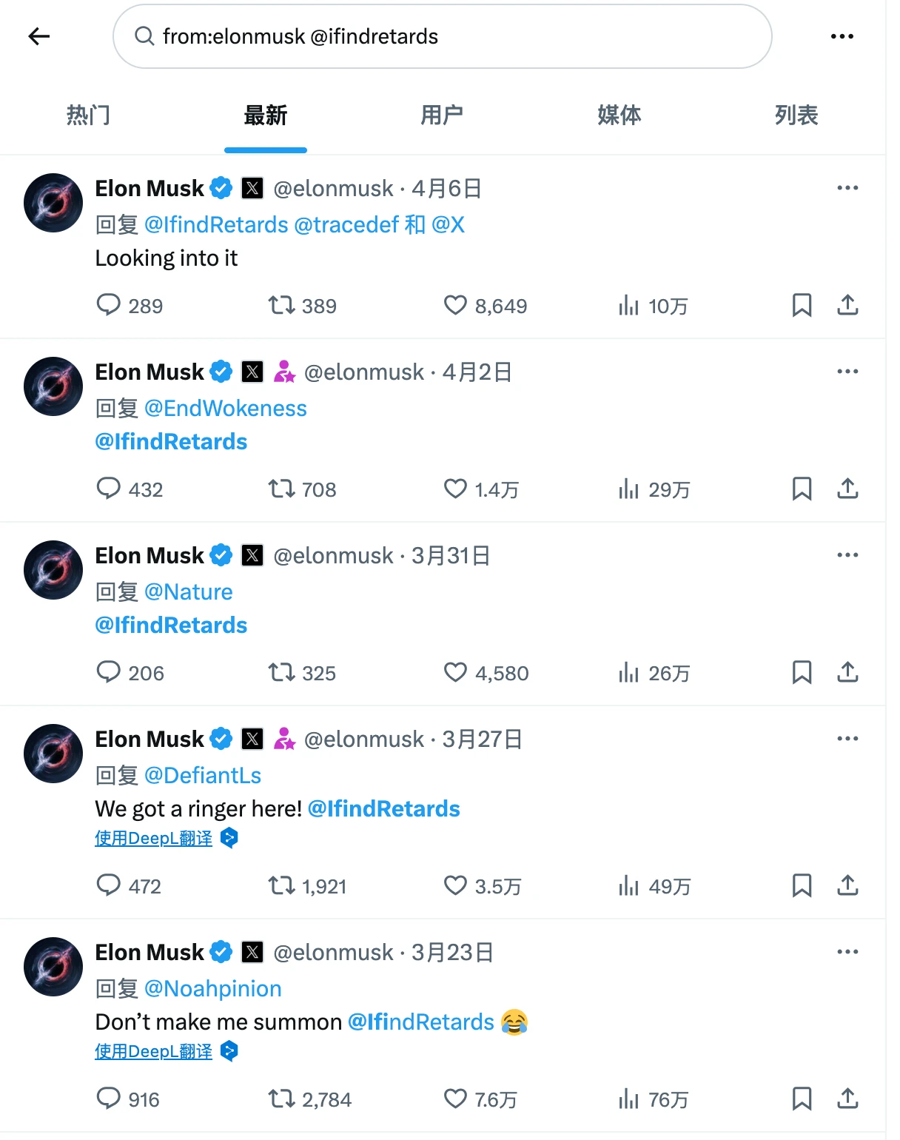Like the 'Looking into it' post
The height and width of the screenshot is (1140, 900).
click(x=455, y=305)
